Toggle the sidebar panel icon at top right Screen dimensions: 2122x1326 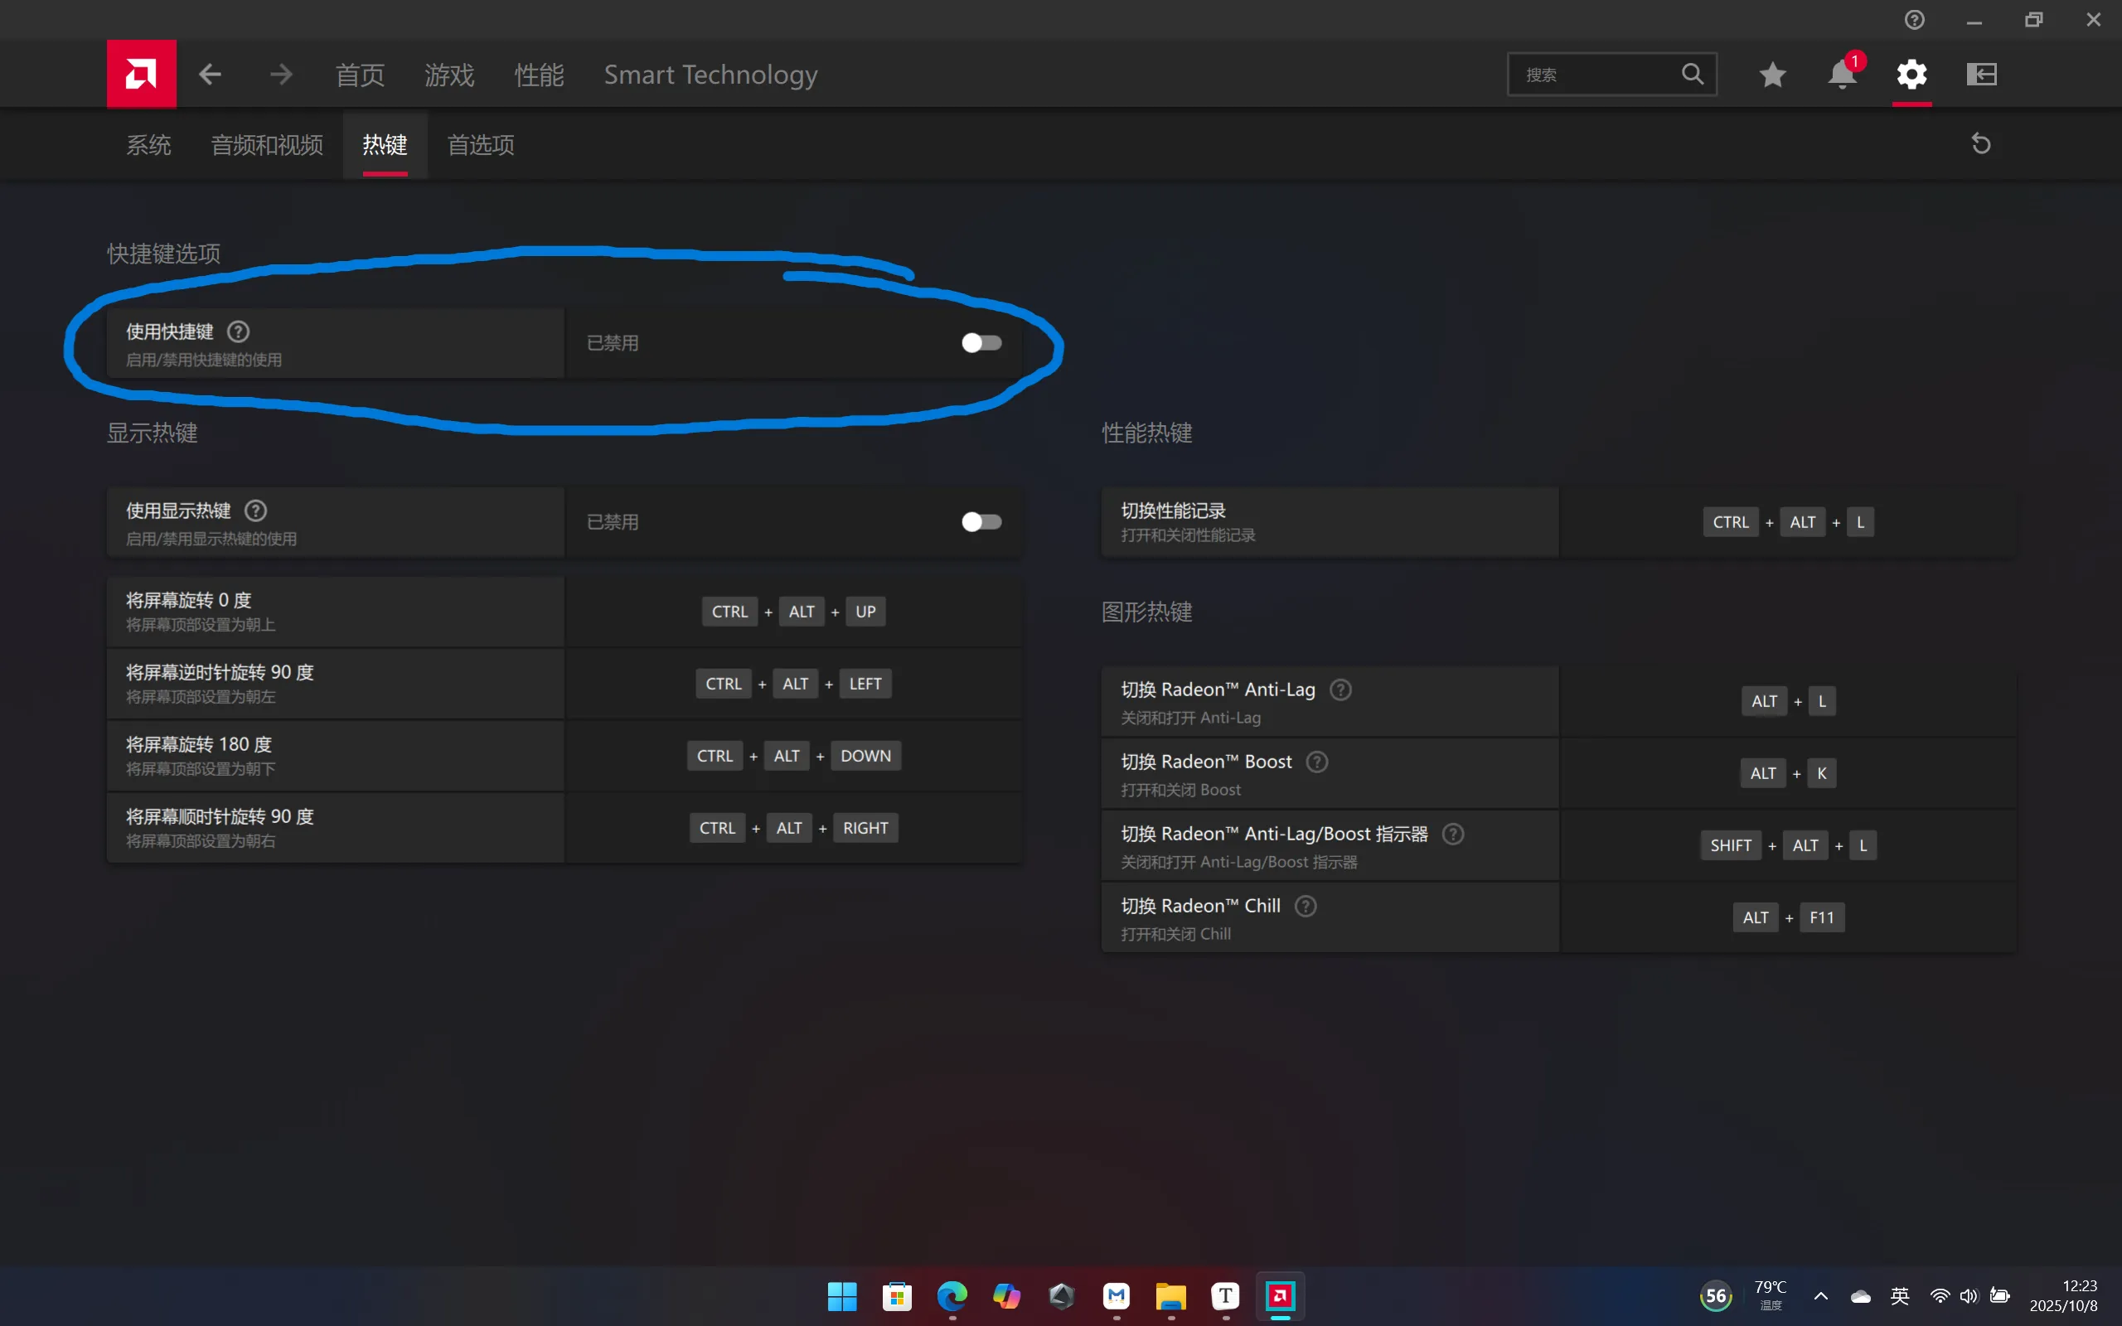pyautogui.click(x=1981, y=75)
